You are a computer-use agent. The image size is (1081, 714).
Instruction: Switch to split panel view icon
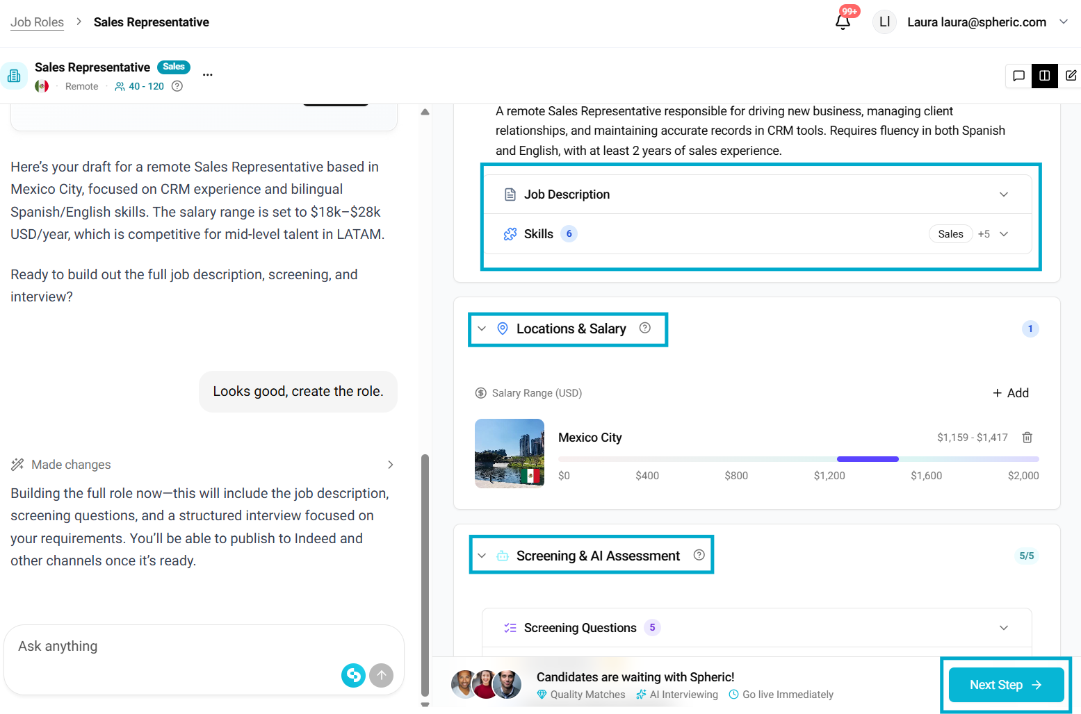pos(1044,76)
